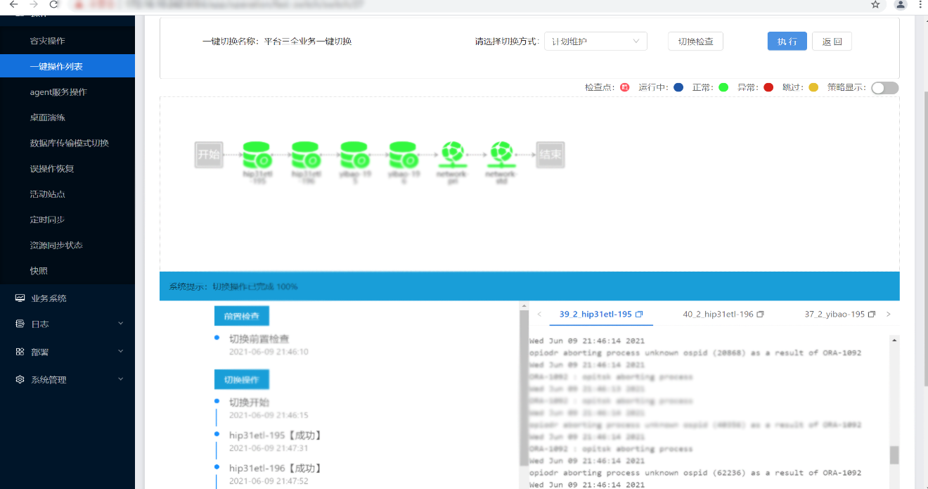Click the hip31etl-195 database node
Screen dimensions: 928x489
tap(256, 154)
